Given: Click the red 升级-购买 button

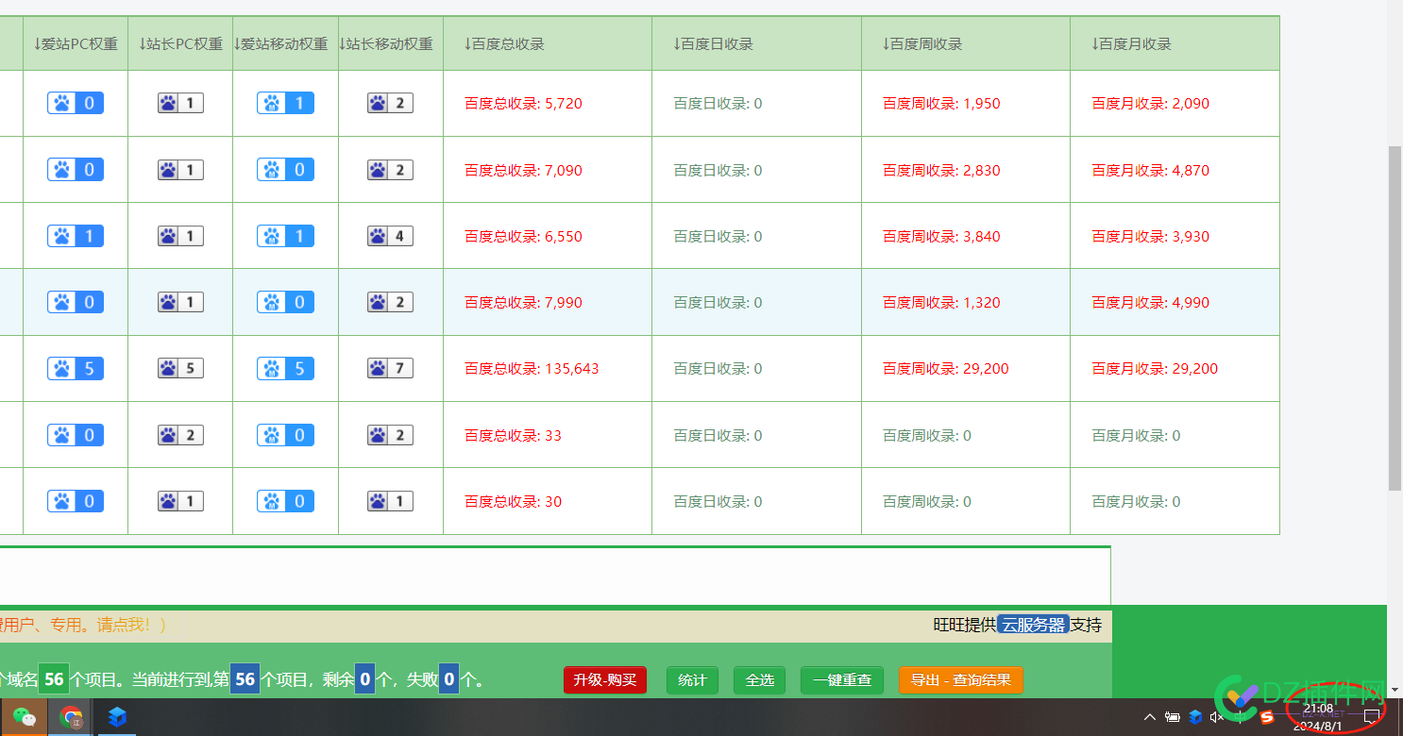Looking at the screenshot, I should (605, 679).
